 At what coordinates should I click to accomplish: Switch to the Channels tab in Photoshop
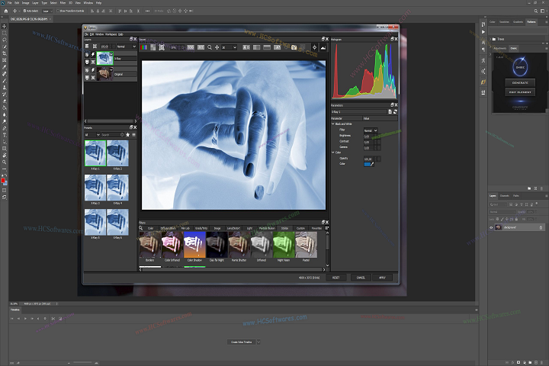[505, 196]
